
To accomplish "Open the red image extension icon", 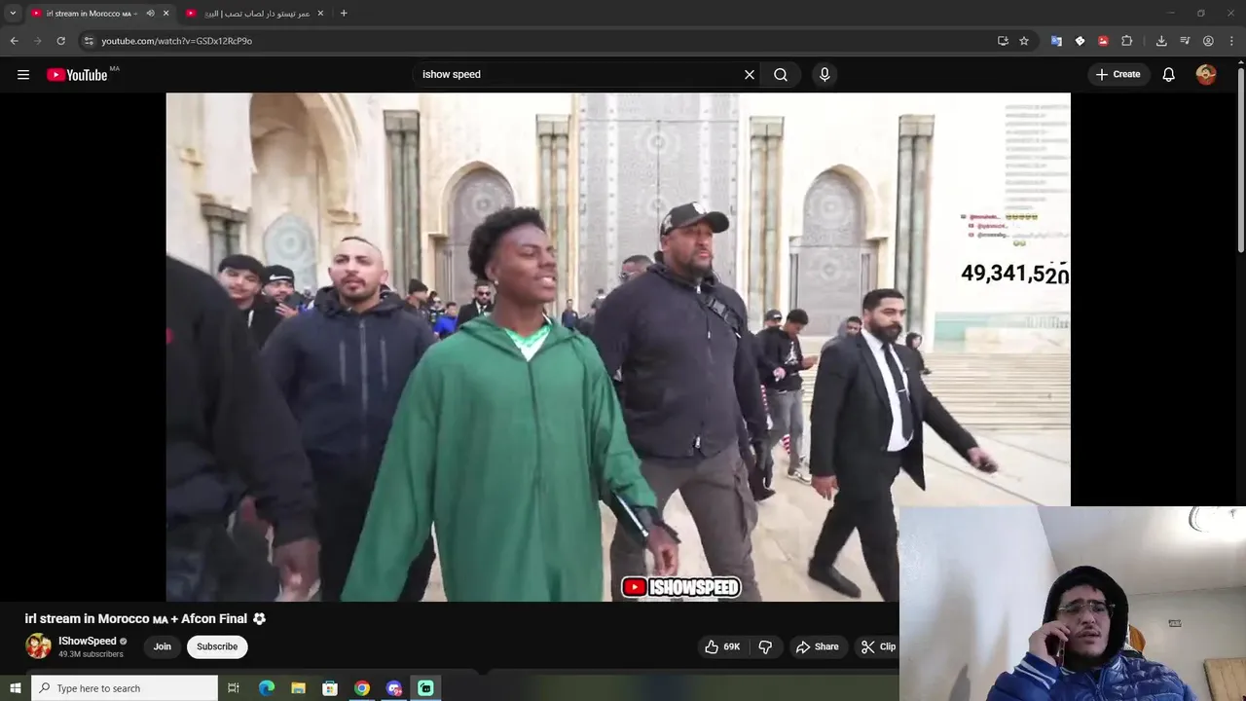I will coord(1103,41).
